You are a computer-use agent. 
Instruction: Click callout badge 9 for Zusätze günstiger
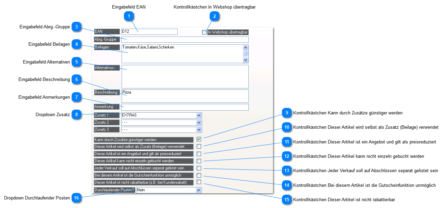[287, 113]
